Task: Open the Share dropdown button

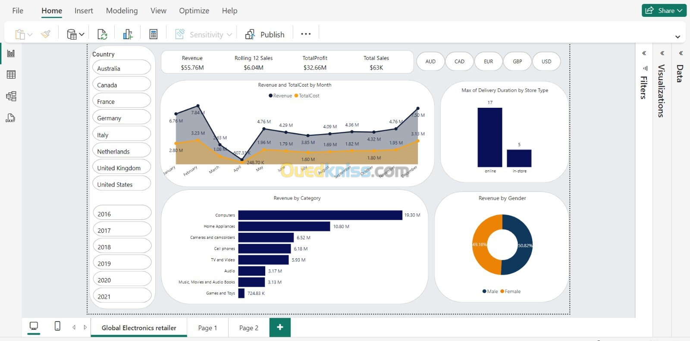Action: [x=664, y=10]
